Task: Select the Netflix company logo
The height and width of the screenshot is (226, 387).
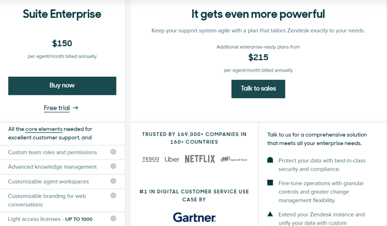Action: point(200,159)
